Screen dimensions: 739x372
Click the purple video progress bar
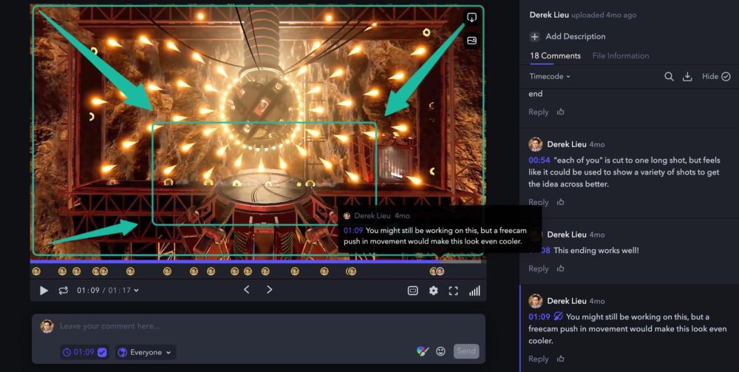point(234,261)
